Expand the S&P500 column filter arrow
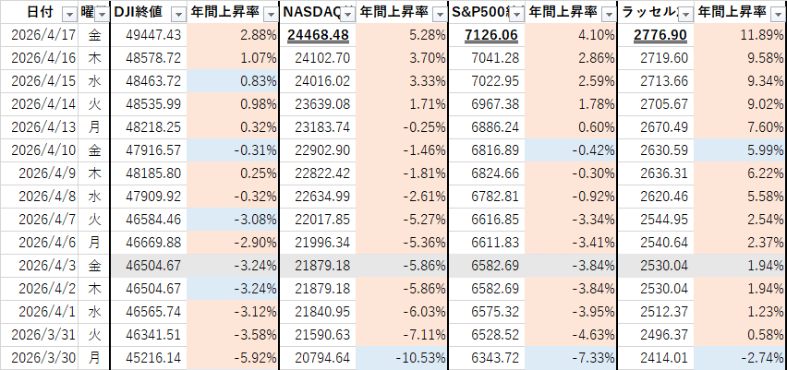The width and height of the screenshot is (787, 370). coord(515,14)
